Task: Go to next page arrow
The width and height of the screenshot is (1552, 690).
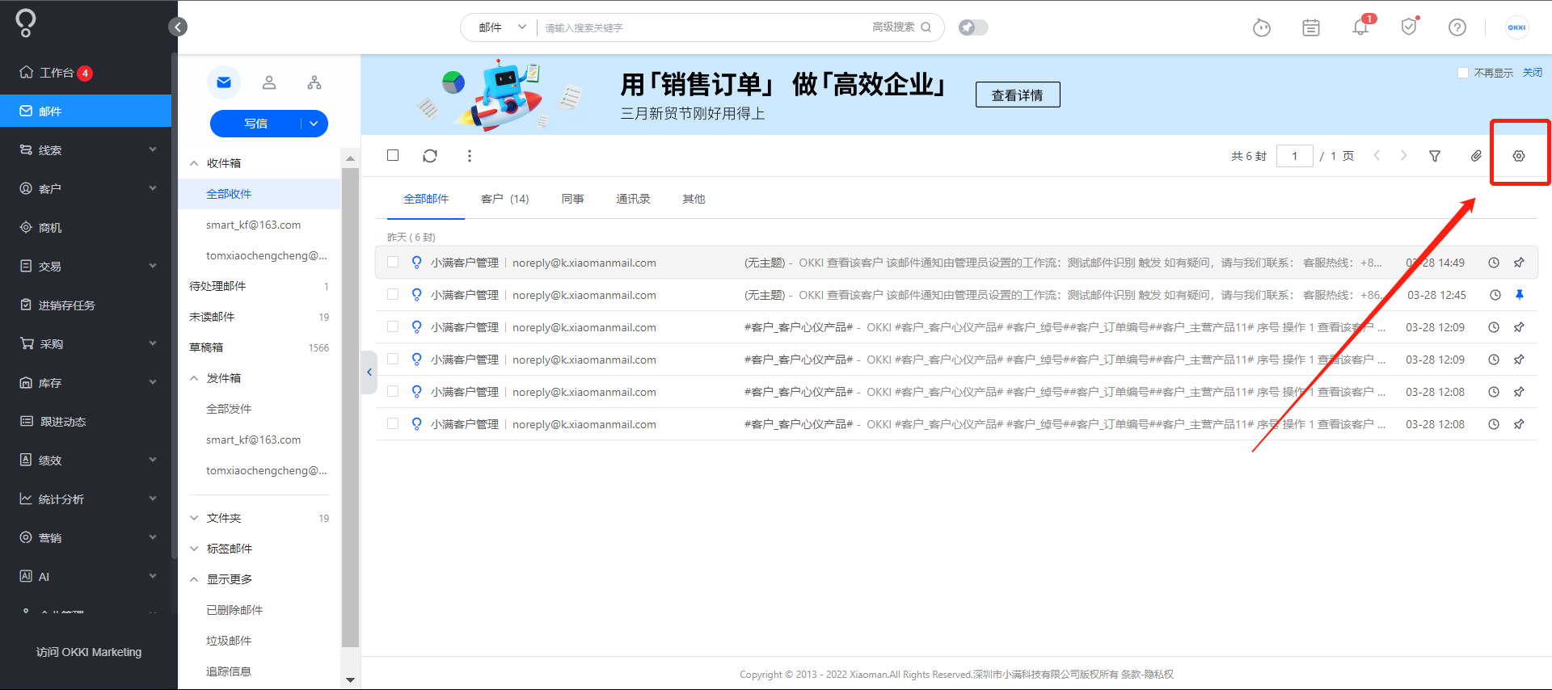Action: [1404, 155]
